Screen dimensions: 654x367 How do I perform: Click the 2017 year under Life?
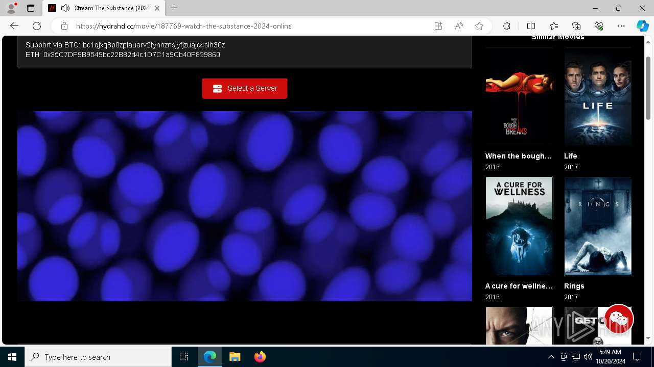(x=571, y=167)
